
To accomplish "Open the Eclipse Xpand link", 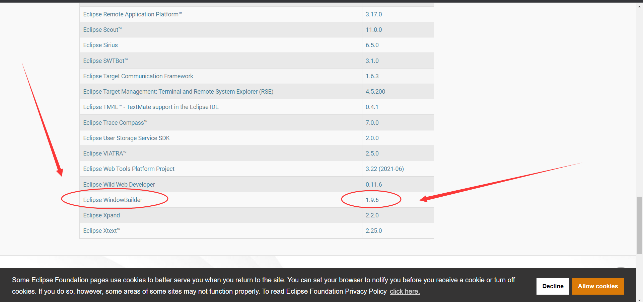I will click(x=101, y=215).
